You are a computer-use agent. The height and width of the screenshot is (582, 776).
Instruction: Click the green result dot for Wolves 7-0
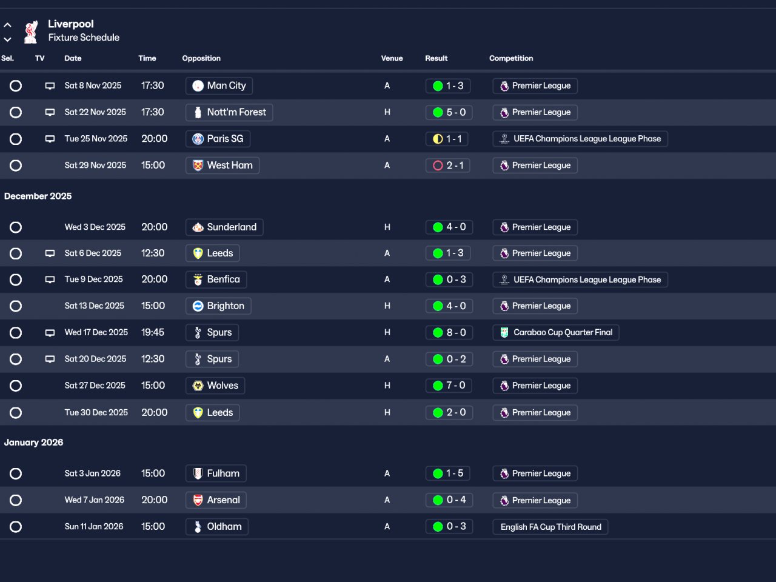pos(438,386)
